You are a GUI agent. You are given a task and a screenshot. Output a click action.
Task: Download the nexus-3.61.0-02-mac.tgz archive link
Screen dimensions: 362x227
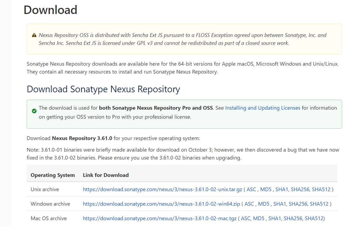point(160,218)
